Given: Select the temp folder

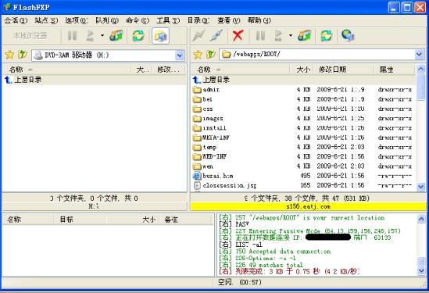Looking at the screenshot, I should coord(303,147).
